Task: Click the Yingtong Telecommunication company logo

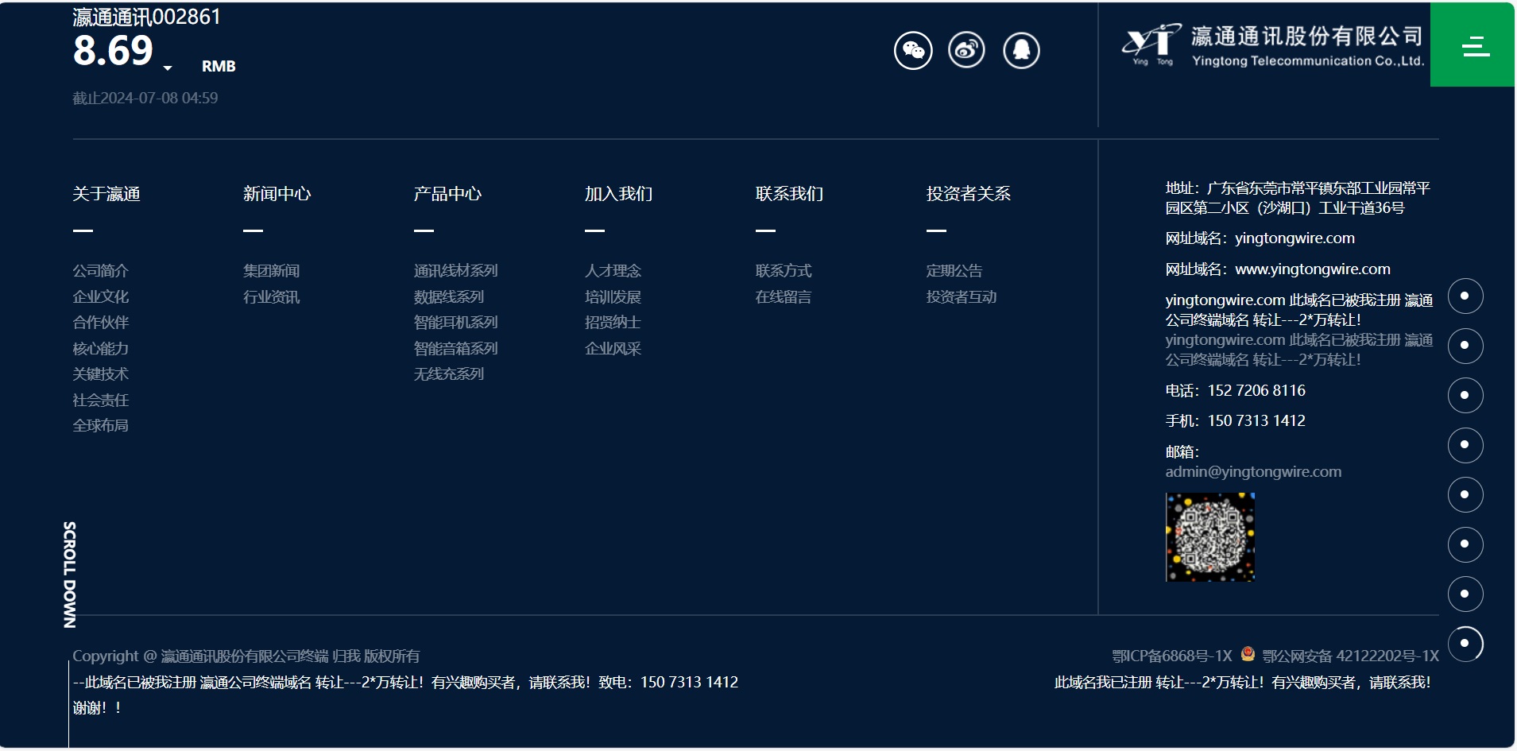Action: click(1271, 46)
